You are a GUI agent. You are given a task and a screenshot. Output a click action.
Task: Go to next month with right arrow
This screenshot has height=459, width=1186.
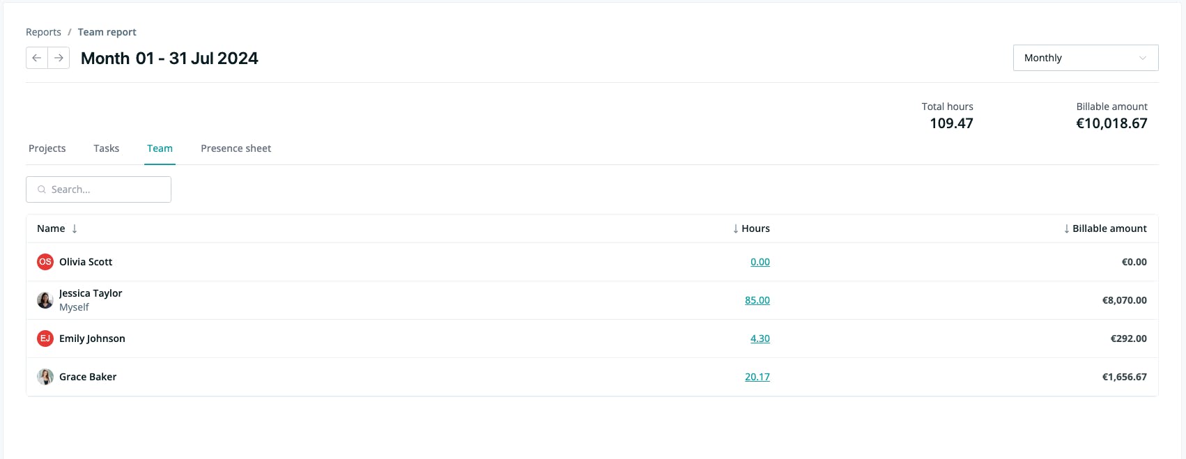[59, 58]
